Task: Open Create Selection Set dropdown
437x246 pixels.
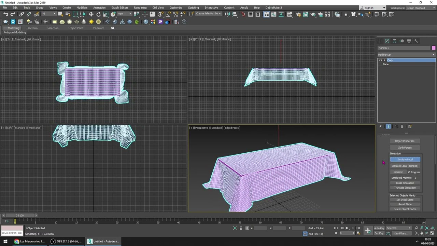Action: [209, 14]
